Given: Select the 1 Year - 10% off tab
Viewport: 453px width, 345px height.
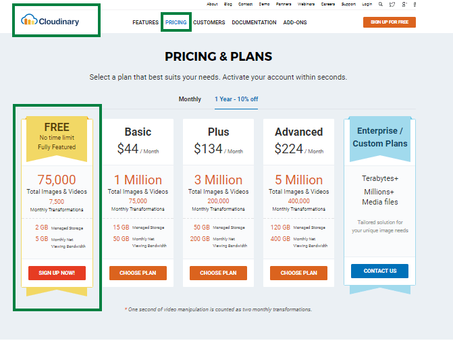Looking at the screenshot, I should coord(236,99).
